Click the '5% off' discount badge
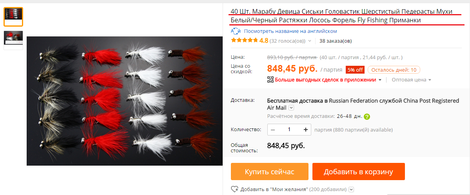The height and width of the screenshot is (195, 470). pyautogui.click(x=355, y=70)
